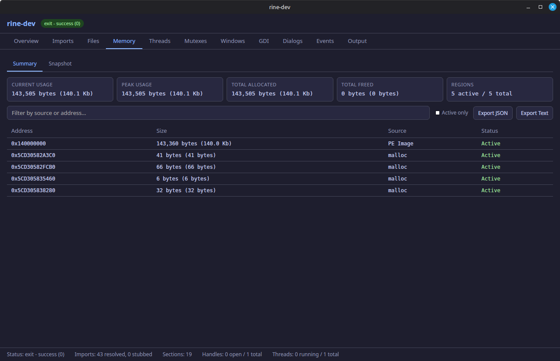The height and width of the screenshot is (361, 560).
Task: Switch to the Imports tab
Action: click(63, 41)
